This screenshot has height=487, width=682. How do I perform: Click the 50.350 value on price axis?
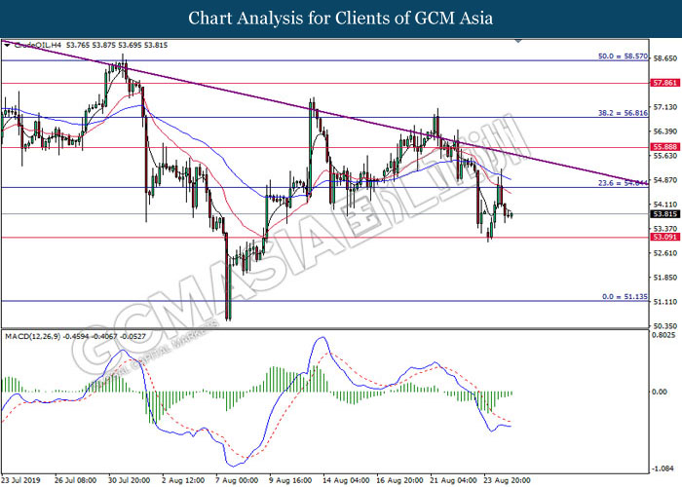663,325
